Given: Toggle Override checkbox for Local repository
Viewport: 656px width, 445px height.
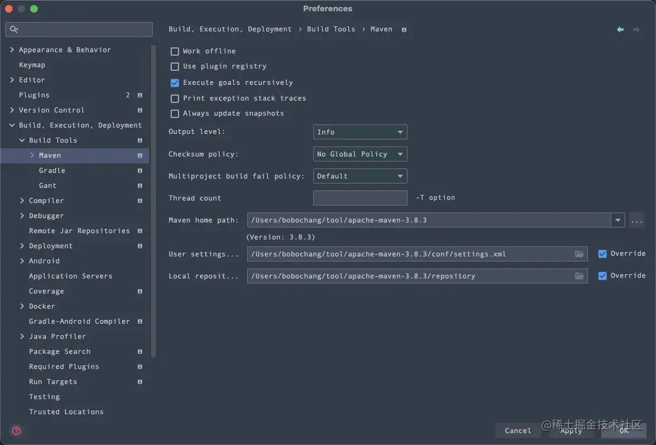Looking at the screenshot, I should [603, 276].
